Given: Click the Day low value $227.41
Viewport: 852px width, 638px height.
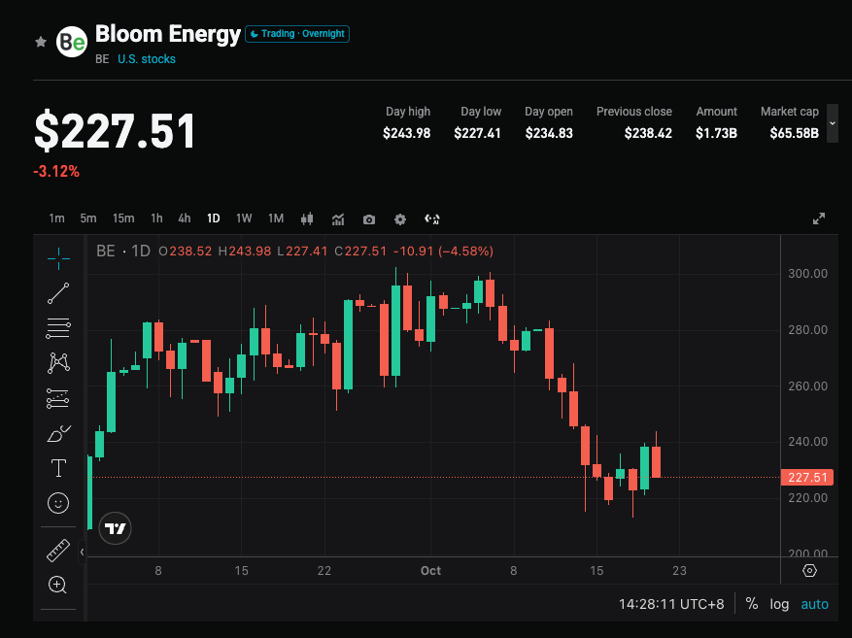Looking at the screenshot, I should [x=477, y=133].
